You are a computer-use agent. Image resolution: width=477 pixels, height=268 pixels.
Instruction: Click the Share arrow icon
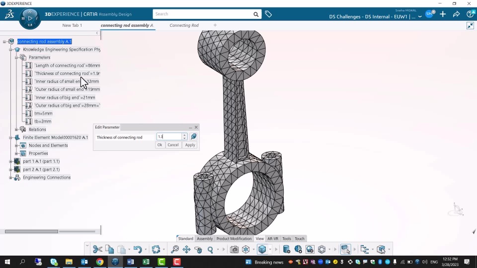456,14
